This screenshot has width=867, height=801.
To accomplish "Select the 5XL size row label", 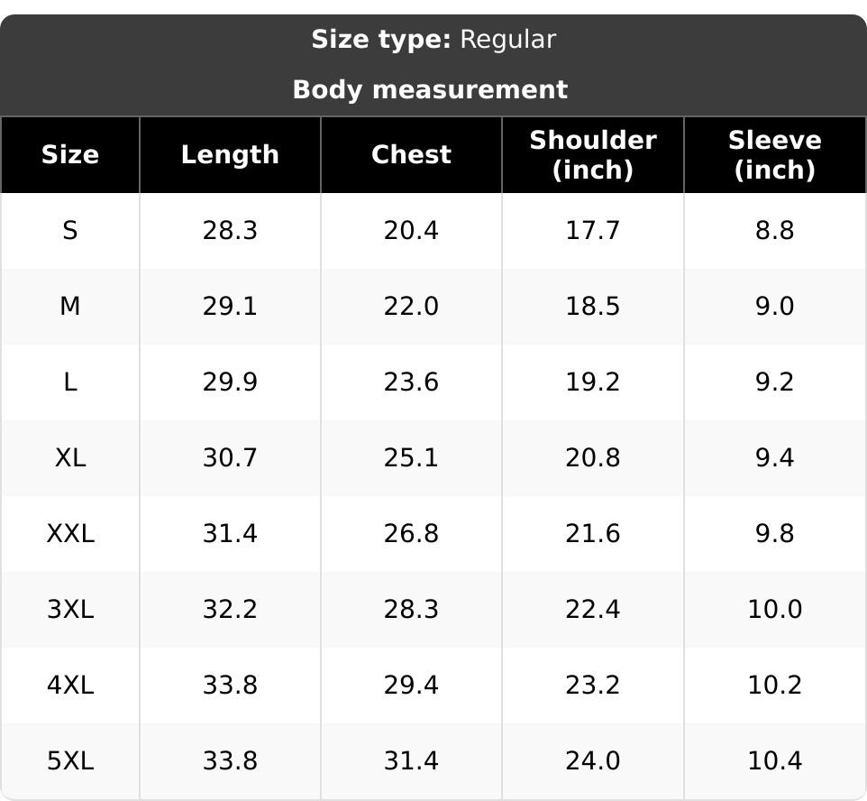I will (70, 760).
